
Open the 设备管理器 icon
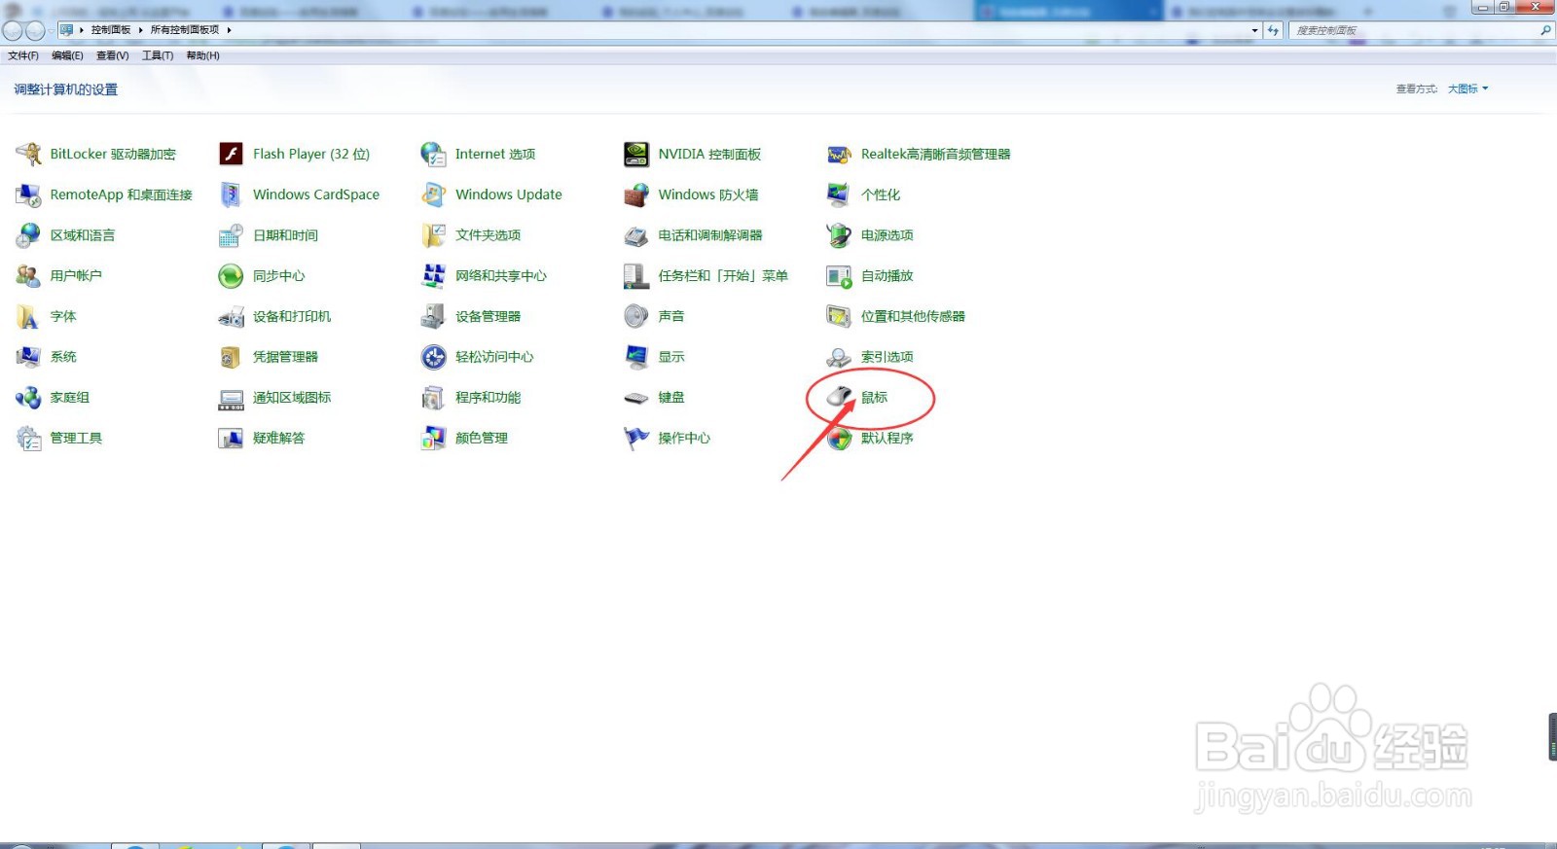click(x=433, y=317)
